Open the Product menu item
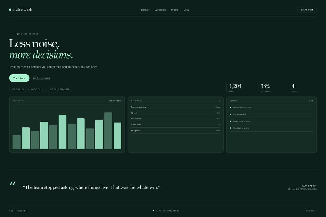326x217 pixels. pyautogui.click(x=145, y=10)
